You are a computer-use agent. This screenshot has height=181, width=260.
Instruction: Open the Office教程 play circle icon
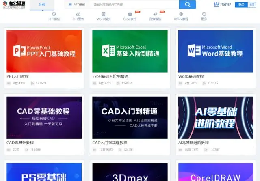click(x=181, y=14)
